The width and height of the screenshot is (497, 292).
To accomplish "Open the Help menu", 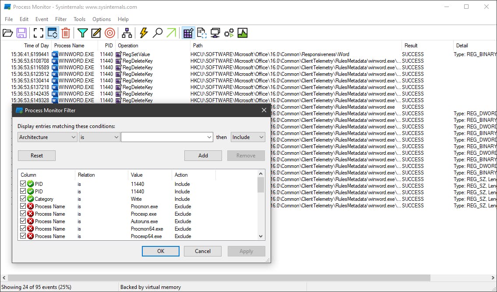I will (123, 19).
